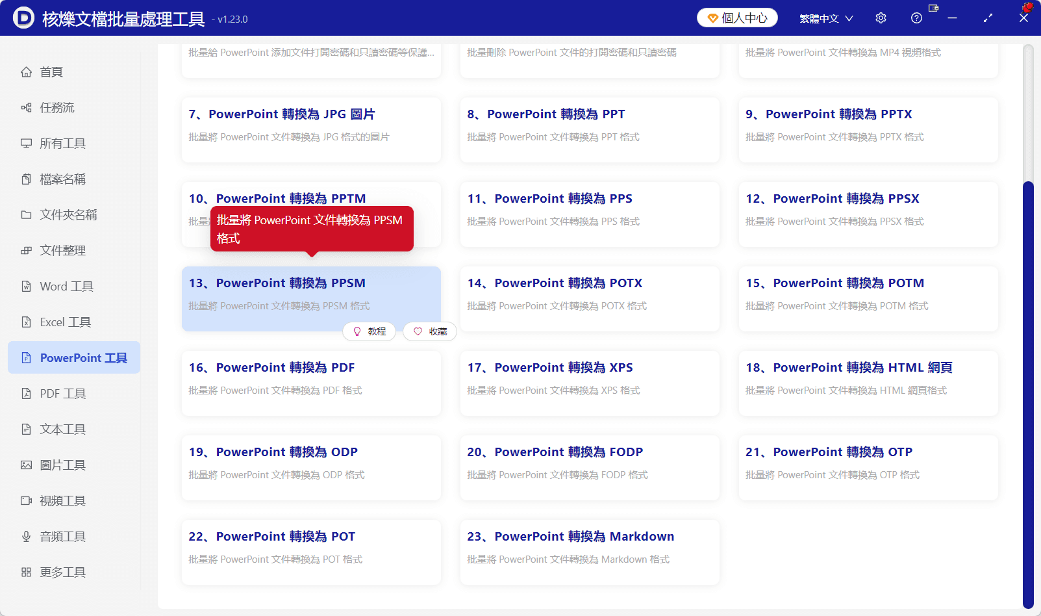
Task: Select PDF 工具 in sidebar
Action: click(74, 394)
